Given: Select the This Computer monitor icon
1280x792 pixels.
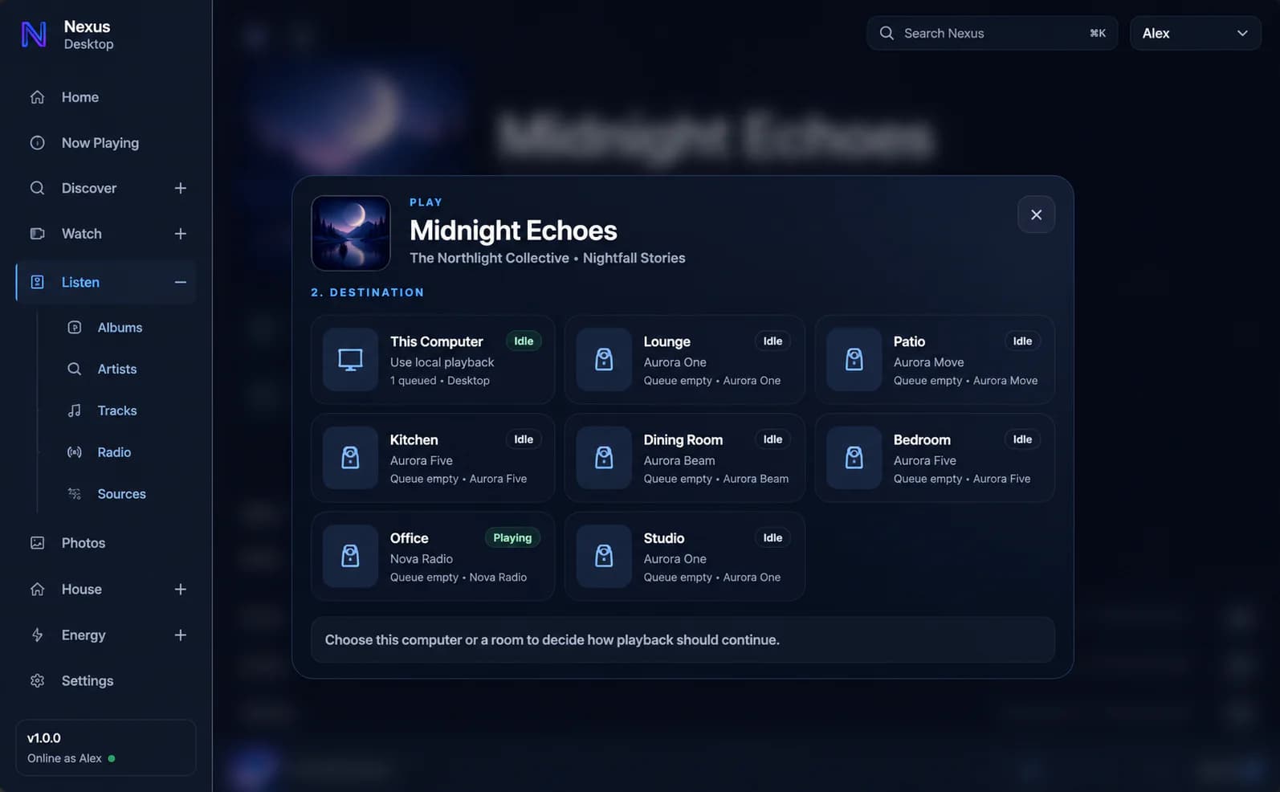Looking at the screenshot, I should pyautogui.click(x=350, y=359).
